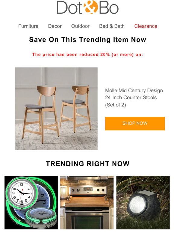This screenshot has width=175, height=234.
Task: Click the Shop Now button
Action: 135,124
